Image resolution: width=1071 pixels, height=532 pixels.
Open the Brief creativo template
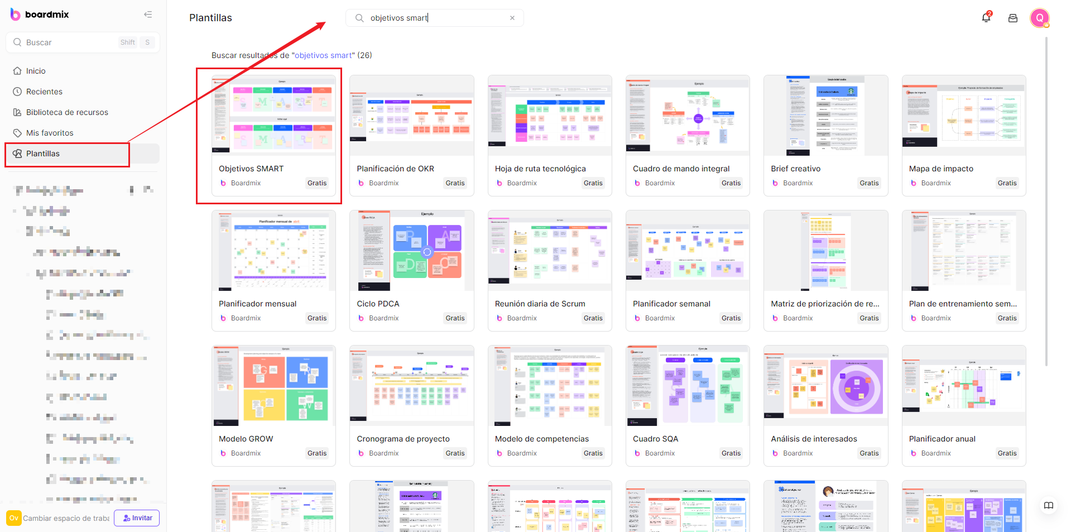pyautogui.click(x=826, y=136)
